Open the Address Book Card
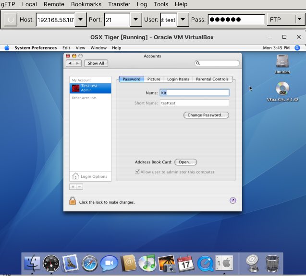 tap(185, 162)
